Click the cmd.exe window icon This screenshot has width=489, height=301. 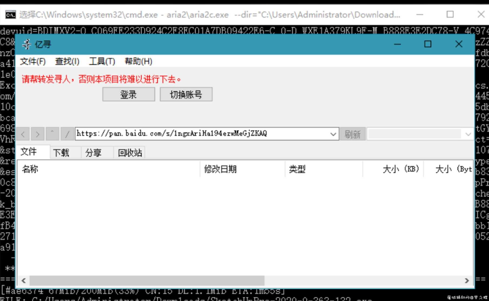(x=11, y=15)
